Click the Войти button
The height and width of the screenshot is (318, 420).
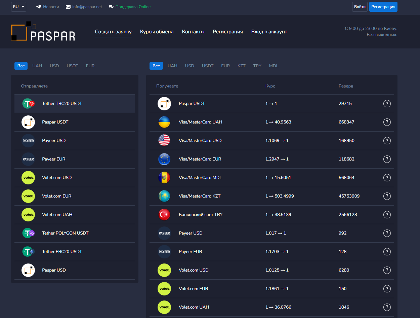tap(360, 7)
